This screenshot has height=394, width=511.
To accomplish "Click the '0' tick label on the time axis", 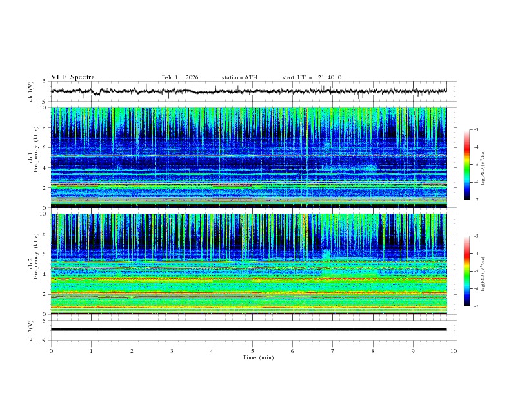I will point(51,351).
